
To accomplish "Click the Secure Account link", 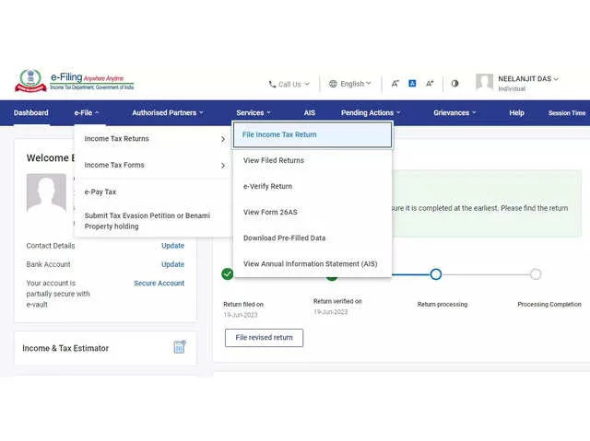I will [159, 284].
